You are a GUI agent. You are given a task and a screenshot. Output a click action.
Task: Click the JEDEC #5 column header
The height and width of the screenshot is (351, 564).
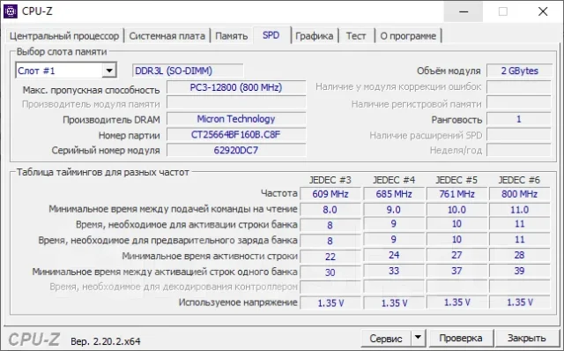click(x=456, y=180)
